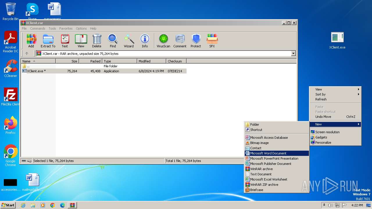Image resolution: width=372 pixels, height=209 pixels.
Task: Open the Options menu
Action: tap(81, 28)
